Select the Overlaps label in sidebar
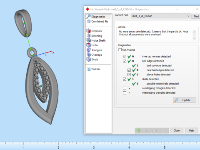The image size is (200, 150). click(97, 55)
